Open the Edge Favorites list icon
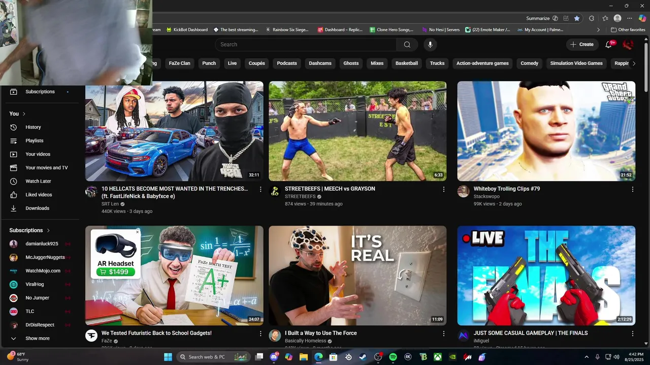The image size is (650, 365). (605, 18)
